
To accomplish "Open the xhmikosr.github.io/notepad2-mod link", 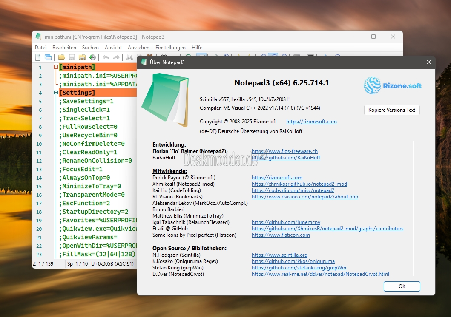I will coord(299,184).
